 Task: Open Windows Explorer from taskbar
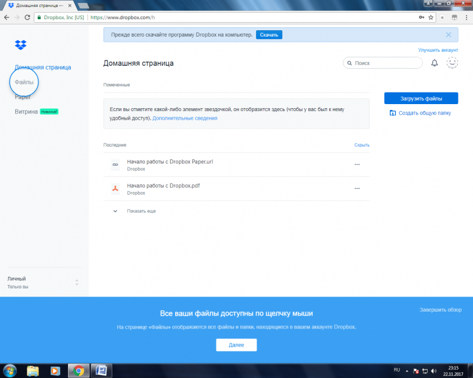(33, 371)
